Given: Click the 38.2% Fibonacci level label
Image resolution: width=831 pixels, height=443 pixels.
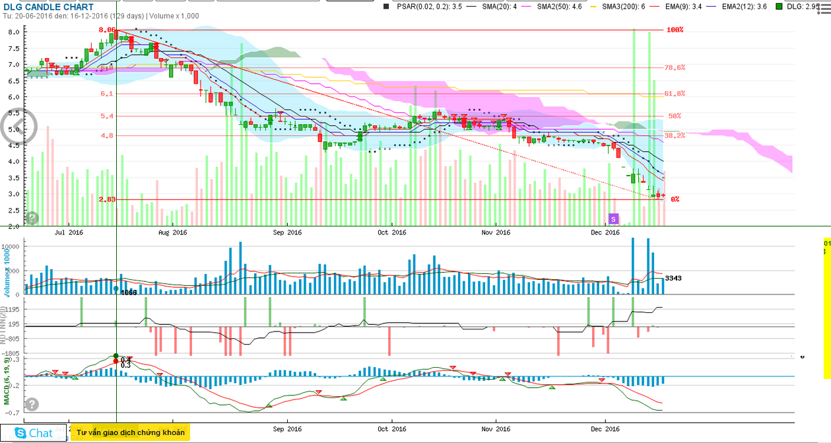Looking at the screenshot, I should tap(675, 136).
